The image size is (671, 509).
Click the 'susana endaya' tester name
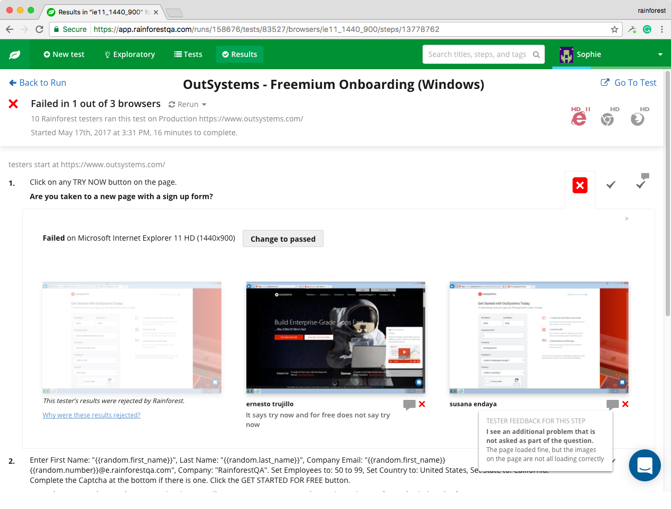click(473, 404)
